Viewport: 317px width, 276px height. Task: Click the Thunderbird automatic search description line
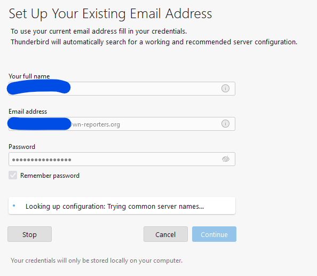point(154,42)
